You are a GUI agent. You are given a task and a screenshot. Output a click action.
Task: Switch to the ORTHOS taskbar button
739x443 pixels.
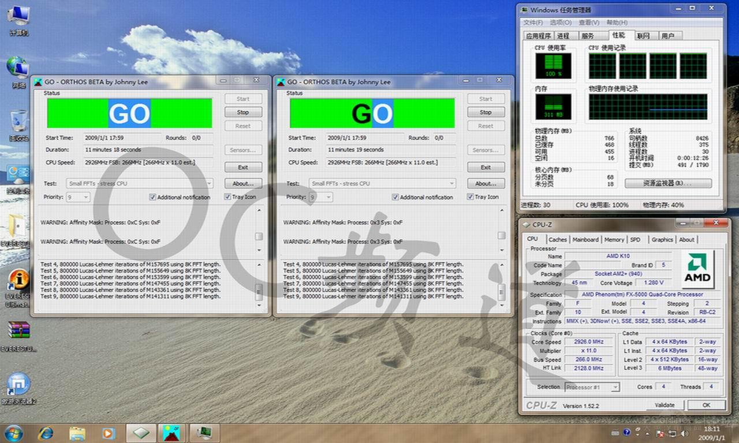(172, 433)
